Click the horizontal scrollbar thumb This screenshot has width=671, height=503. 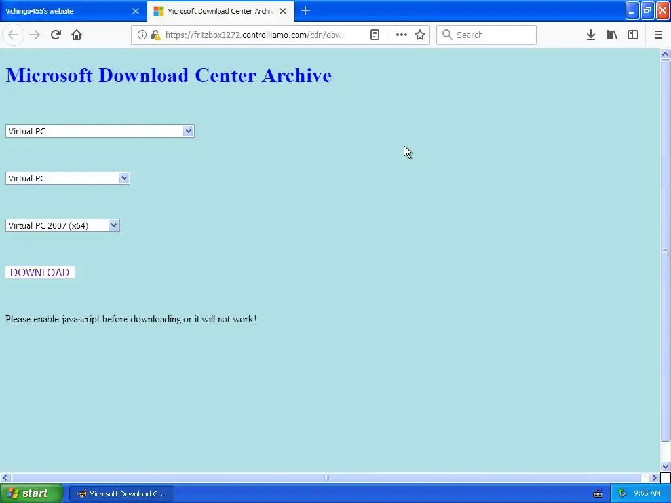[x=326, y=477]
